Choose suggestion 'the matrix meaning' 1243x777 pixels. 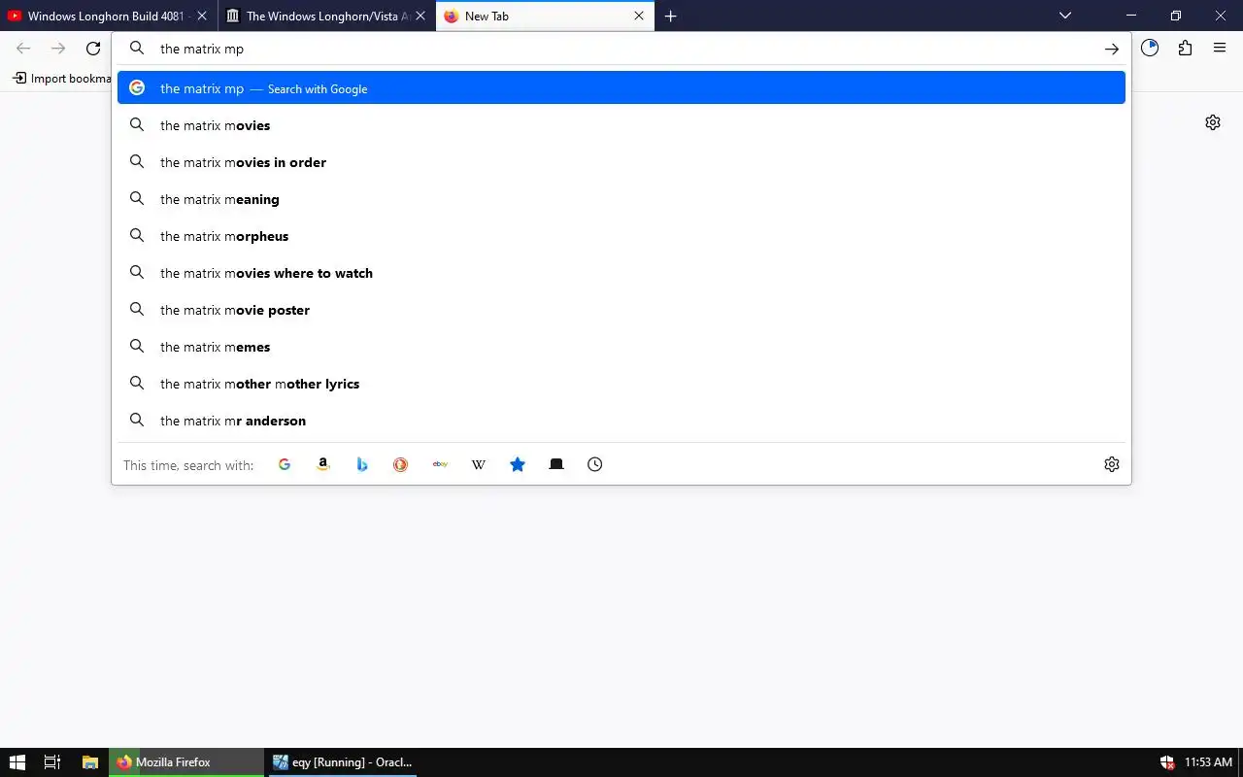pos(621,199)
